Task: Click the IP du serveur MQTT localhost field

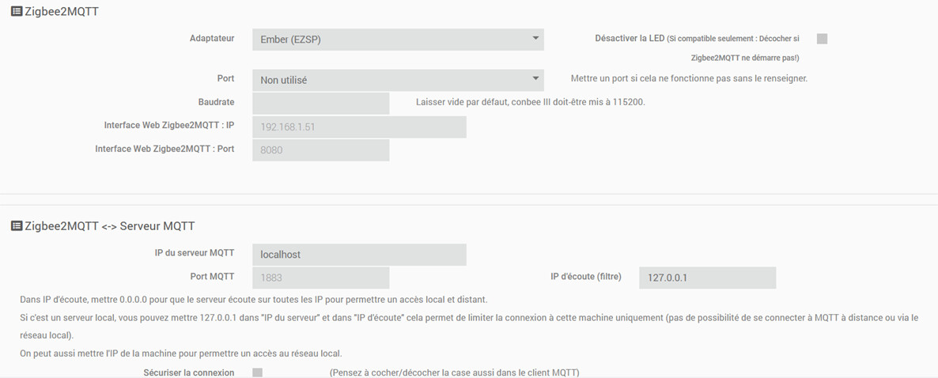Action: tap(359, 255)
